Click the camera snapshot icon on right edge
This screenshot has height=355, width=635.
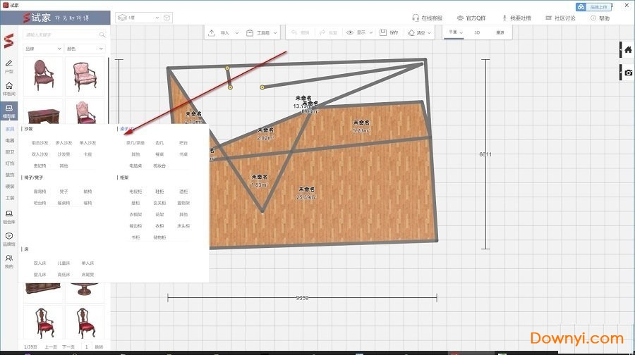(627, 73)
